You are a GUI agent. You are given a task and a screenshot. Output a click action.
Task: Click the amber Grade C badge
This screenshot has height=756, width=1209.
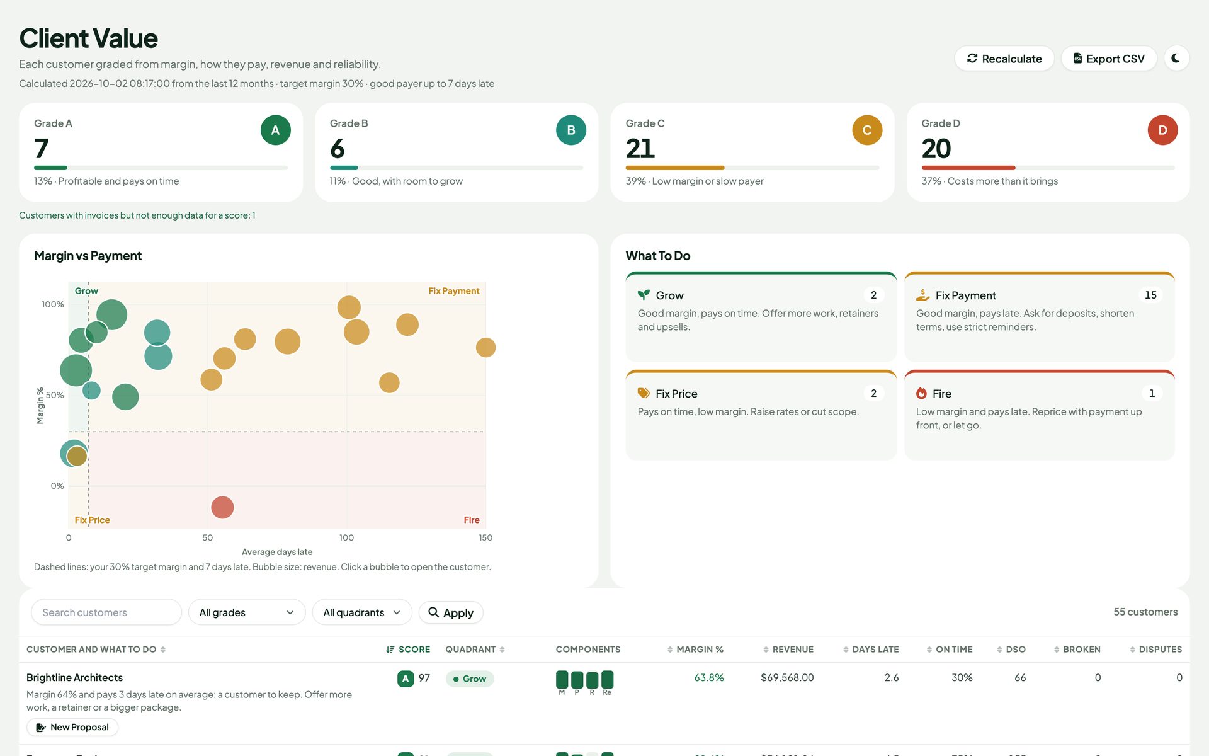tap(867, 130)
